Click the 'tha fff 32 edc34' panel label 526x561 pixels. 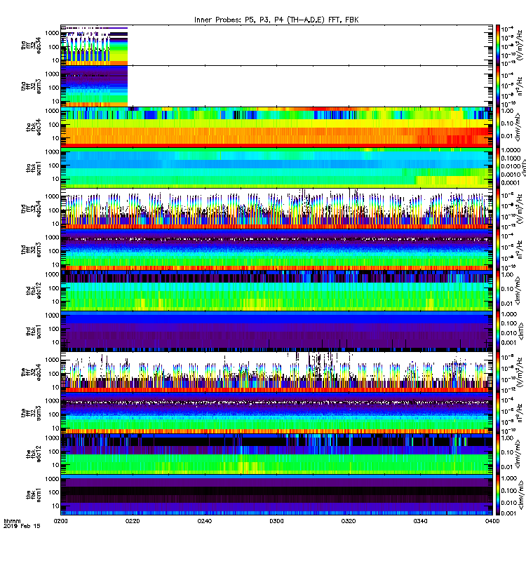[x=31, y=46]
